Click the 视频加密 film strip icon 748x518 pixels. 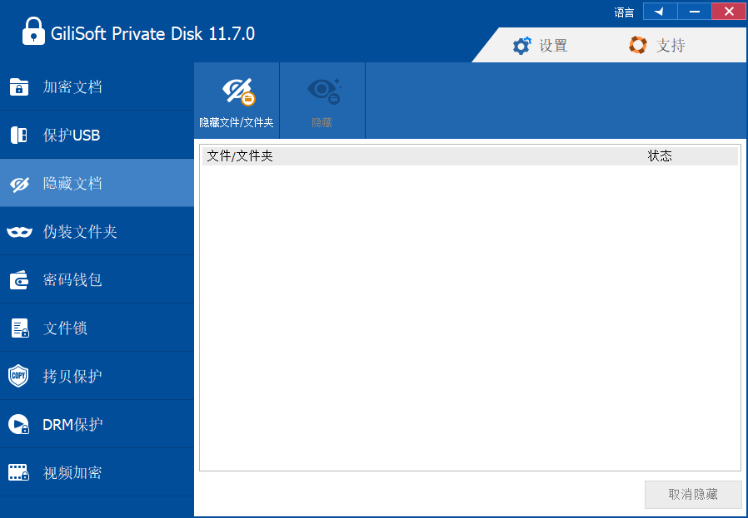click(19, 472)
